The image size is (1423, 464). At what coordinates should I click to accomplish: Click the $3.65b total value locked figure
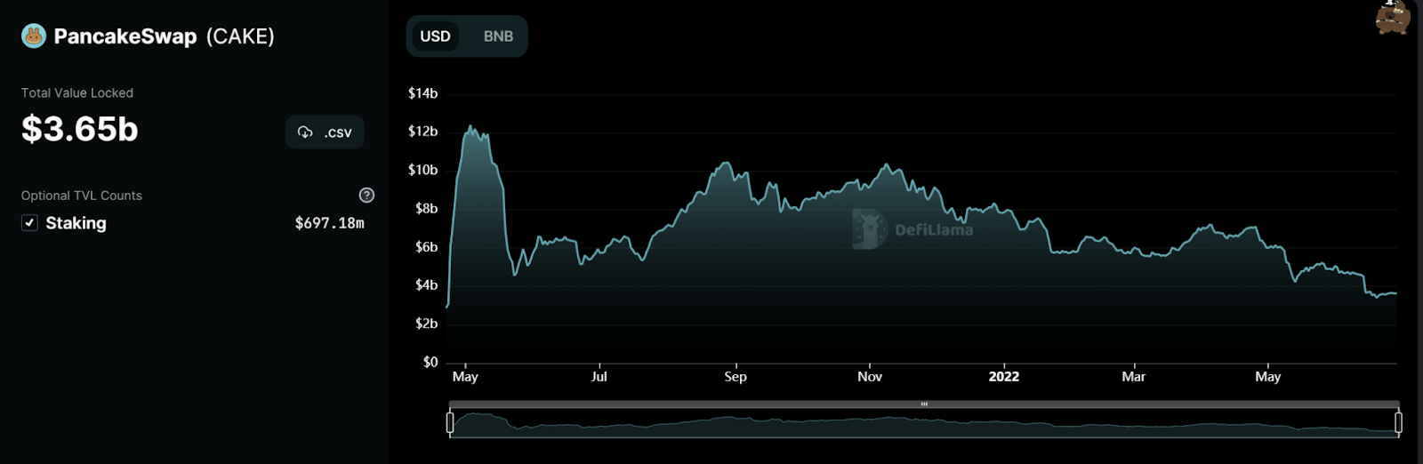80,130
